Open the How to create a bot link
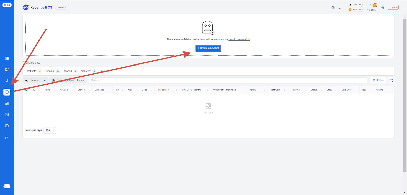 point(239,39)
